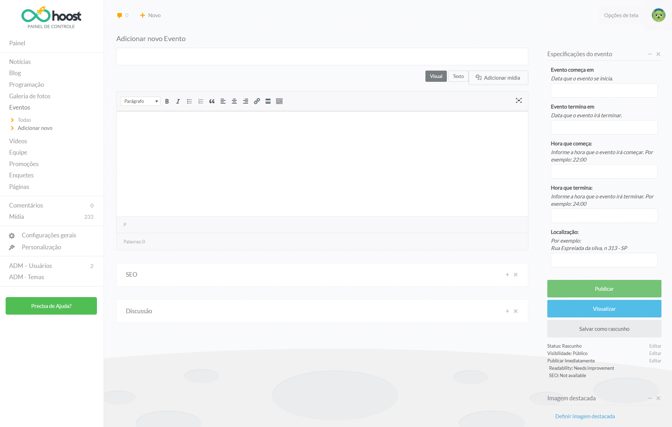Insert a bulleted list
The height and width of the screenshot is (427, 672).
click(x=189, y=101)
